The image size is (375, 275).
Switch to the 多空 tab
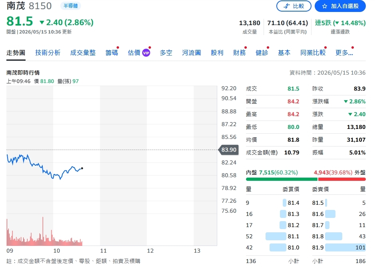coord(166,53)
